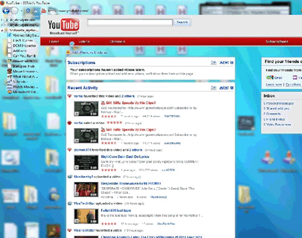Open the navigation history dropdown arrow

point(21,11)
